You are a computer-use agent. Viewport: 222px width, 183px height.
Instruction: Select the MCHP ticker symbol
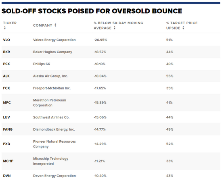[x=8, y=161]
